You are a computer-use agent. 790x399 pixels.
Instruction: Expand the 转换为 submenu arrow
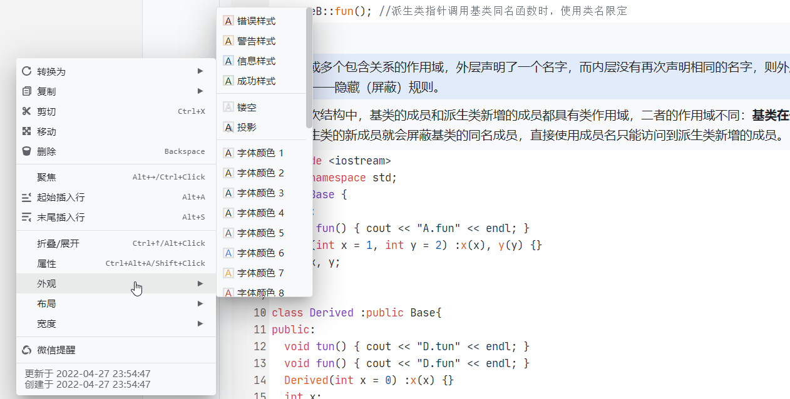tap(200, 71)
